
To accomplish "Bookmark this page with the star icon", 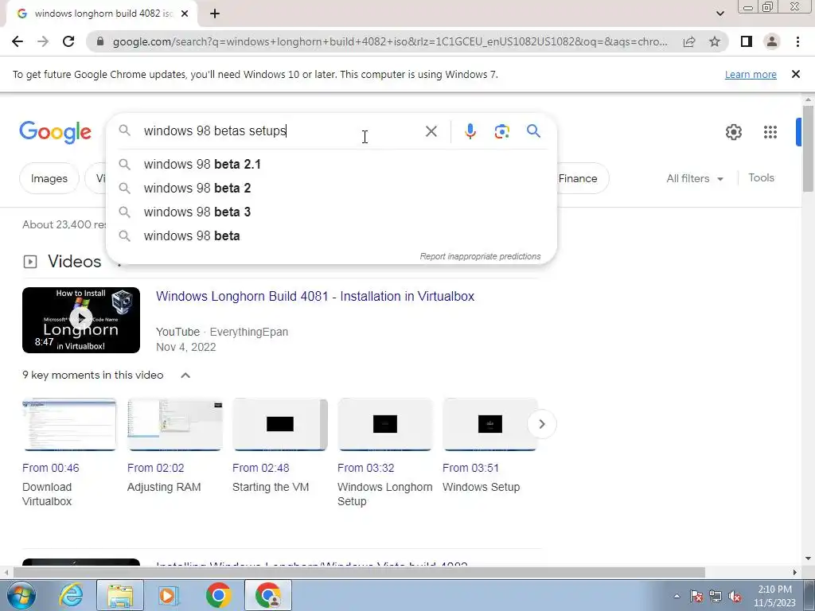I will tap(715, 41).
